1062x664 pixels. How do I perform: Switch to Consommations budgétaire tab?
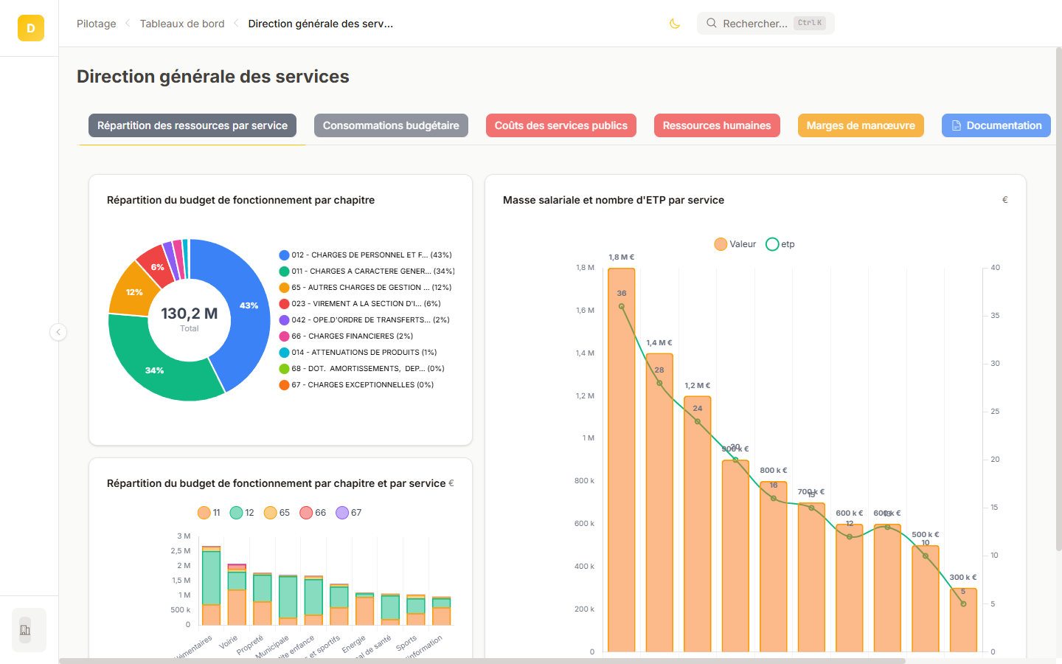click(x=391, y=125)
